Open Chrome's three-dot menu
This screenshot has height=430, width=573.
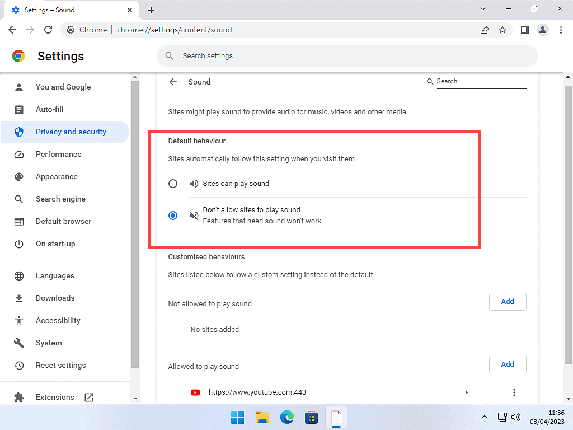[x=561, y=30]
